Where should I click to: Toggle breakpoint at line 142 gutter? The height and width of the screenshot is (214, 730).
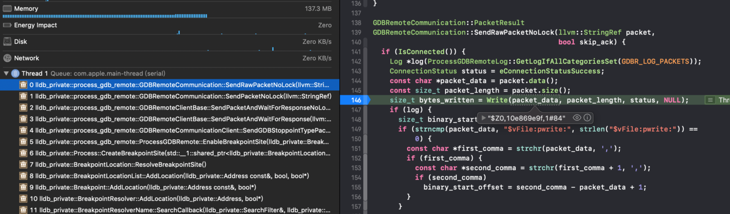[357, 62]
